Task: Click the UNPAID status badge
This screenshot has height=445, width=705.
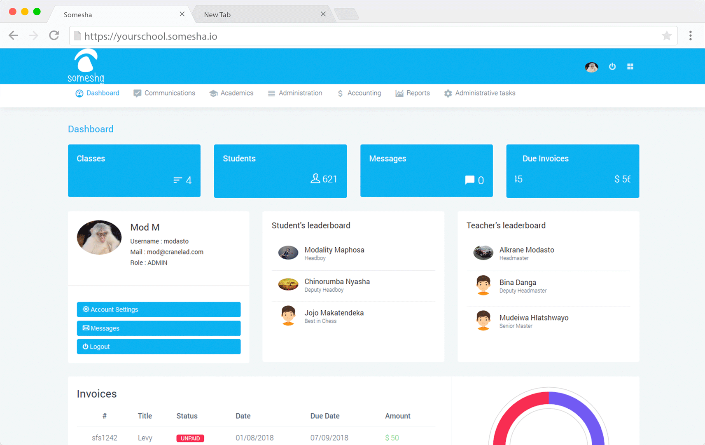Action: point(190,438)
